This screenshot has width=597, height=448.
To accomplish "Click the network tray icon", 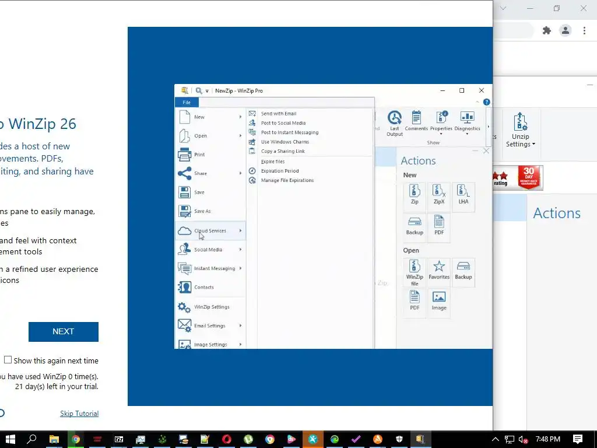I will 510,440.
